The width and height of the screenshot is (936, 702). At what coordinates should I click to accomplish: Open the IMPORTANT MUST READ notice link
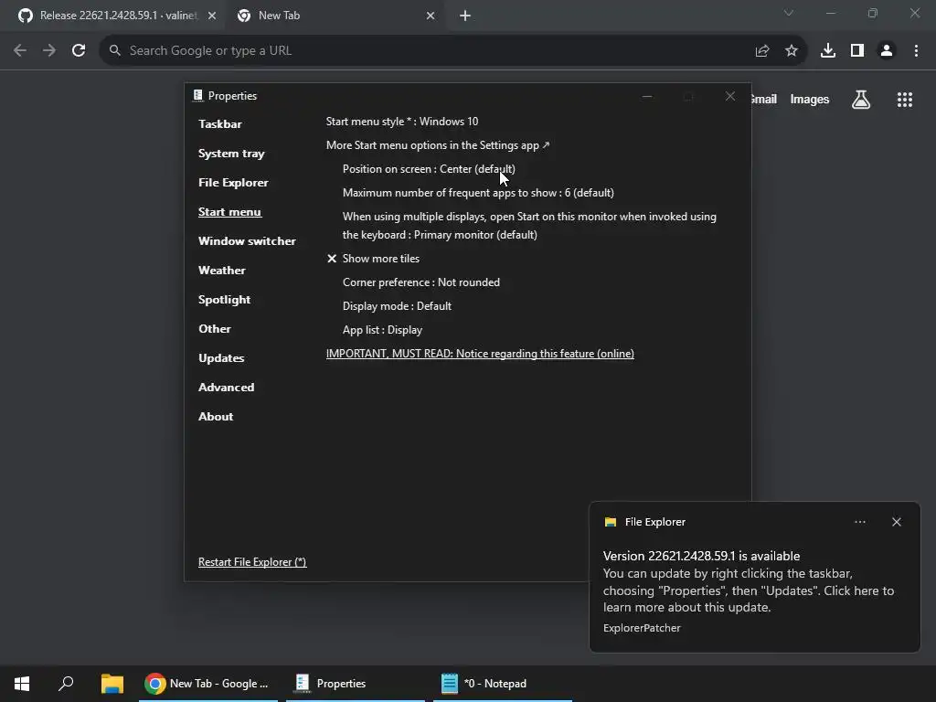480,354
